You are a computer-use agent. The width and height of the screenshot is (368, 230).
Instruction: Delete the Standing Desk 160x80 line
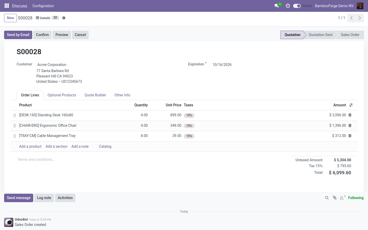click(350, 115)
